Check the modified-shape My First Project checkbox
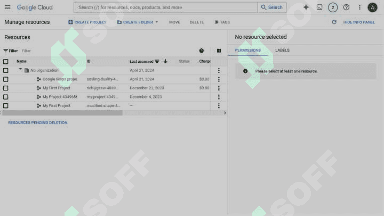Image resolution: width=384 pixels, height=216 pixels. click(6, 105)
